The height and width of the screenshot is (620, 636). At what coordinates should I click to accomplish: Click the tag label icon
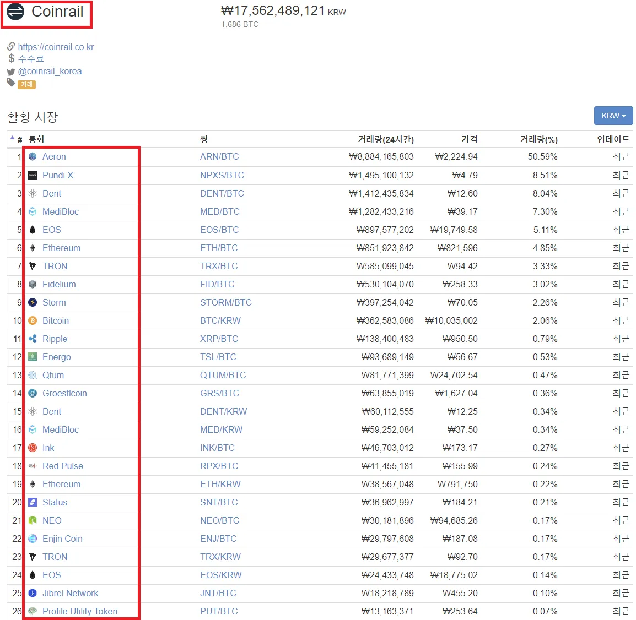(11, 83)
